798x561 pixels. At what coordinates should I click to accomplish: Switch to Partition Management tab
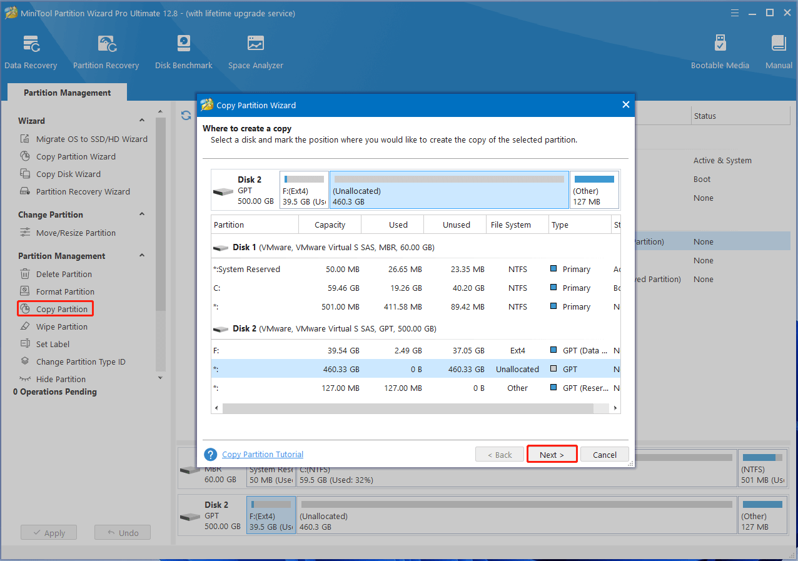pos(67,93)
